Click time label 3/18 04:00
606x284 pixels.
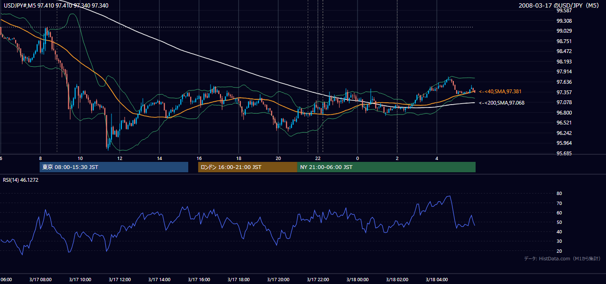(x=437, y=280)
